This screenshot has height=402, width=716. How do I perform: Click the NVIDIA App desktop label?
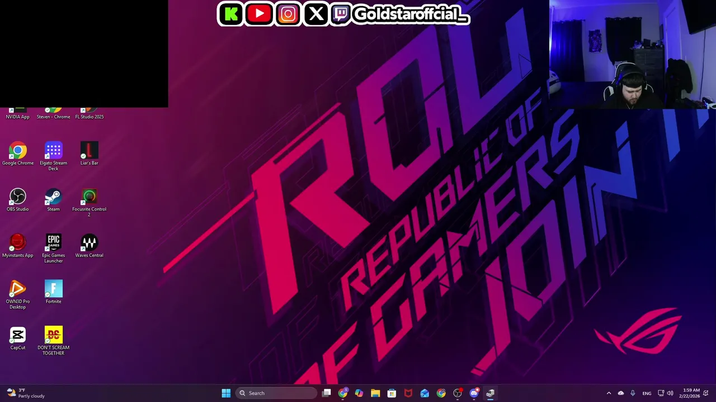point(18,117)
